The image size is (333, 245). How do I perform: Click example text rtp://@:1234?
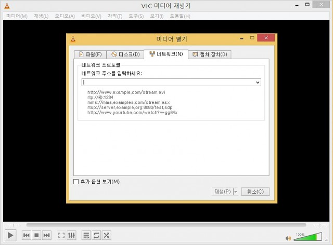coord(100,98)
